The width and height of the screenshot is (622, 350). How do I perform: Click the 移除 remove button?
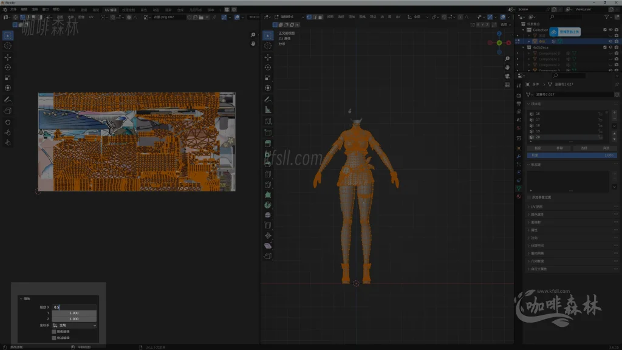pyautogui.click(x=559, y=148)
